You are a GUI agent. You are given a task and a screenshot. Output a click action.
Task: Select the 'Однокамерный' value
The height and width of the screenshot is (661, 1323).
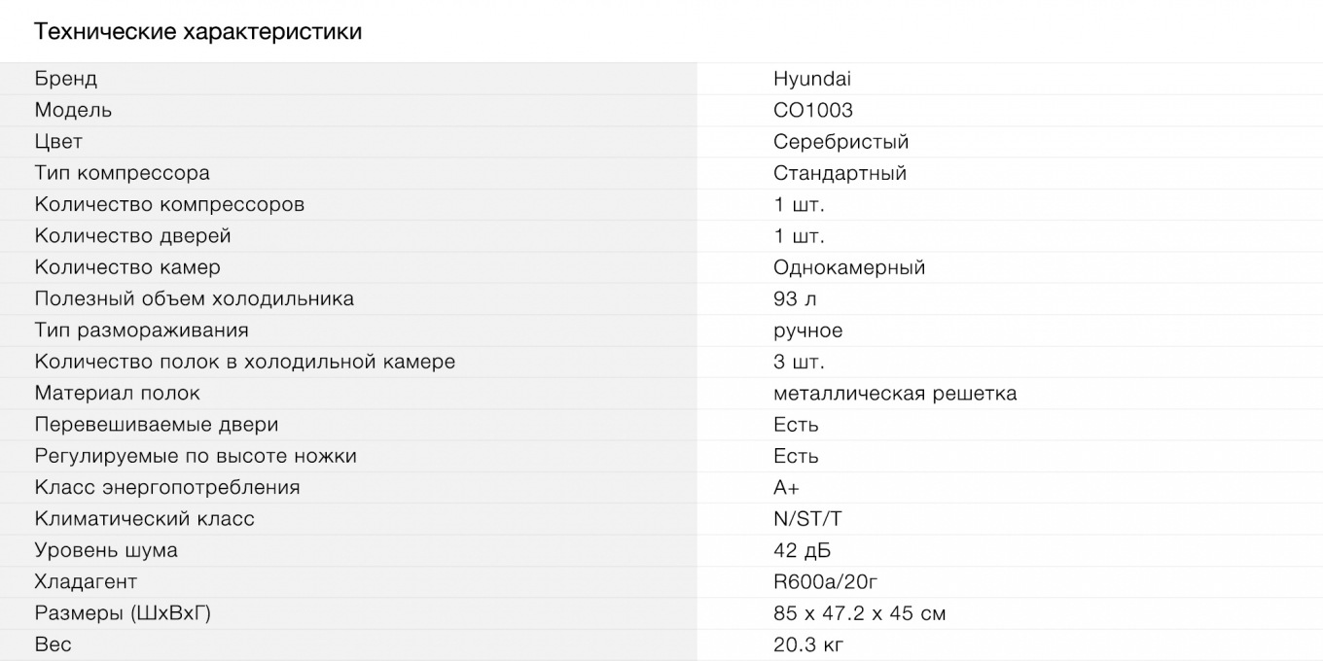[x=849, y=267]
